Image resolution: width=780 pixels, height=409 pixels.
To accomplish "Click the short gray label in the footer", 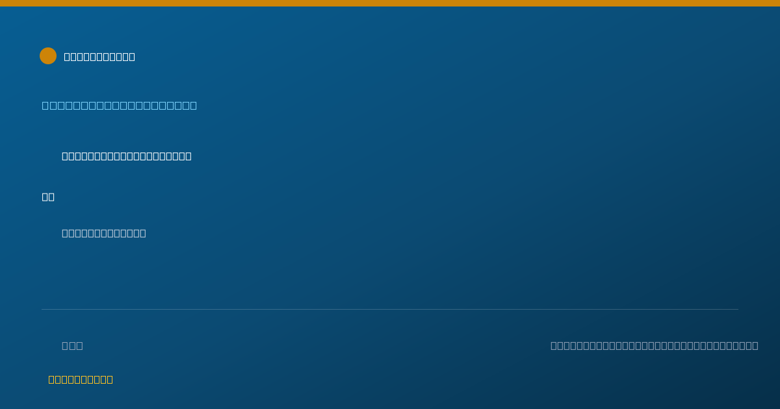I will click(x=72, y=345).
